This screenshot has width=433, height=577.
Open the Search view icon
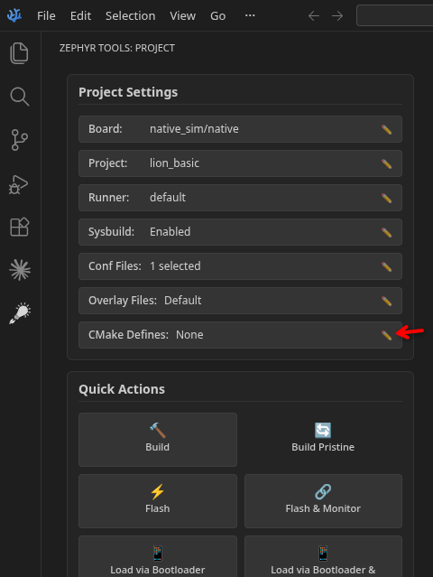[20, 97]
